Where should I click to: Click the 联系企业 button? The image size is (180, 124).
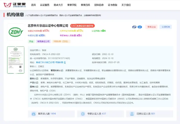[152, 27]
